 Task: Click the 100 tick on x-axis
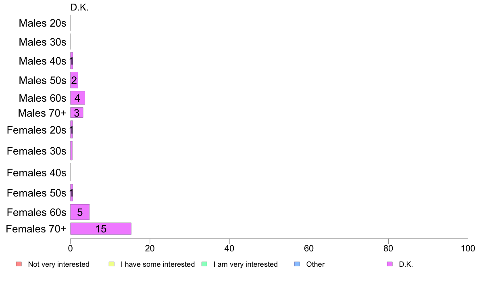click(468, 248)
